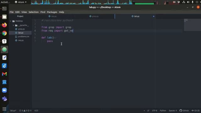Open the Terminal icon in the dock
Viewport: 201px width, 113px height.
pyautogui.click(x=4, y=8)
